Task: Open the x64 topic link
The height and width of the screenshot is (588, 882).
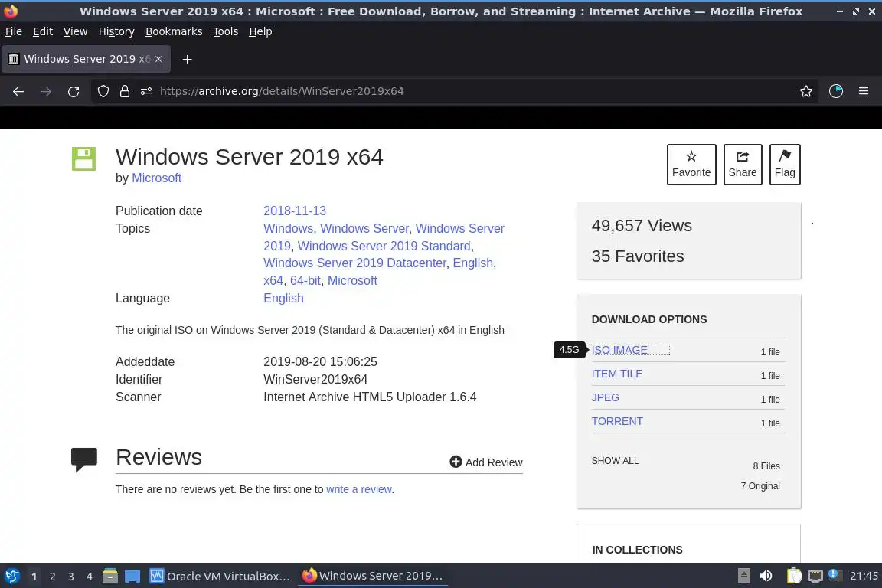Action: (273, 280)
